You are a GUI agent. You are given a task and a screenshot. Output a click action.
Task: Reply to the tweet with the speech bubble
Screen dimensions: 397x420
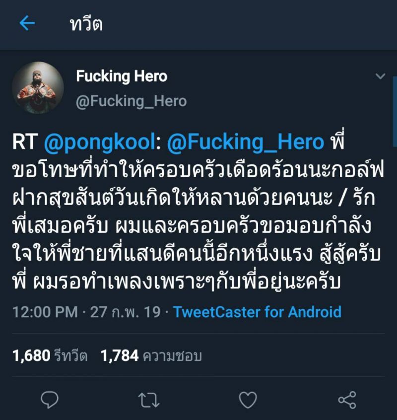click(49, 399)
